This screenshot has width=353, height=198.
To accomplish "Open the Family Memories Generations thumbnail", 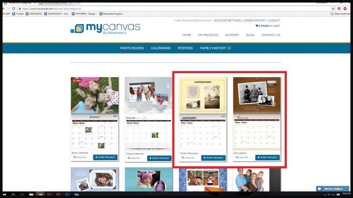I will pyautogui.click(x=203, y=113).
